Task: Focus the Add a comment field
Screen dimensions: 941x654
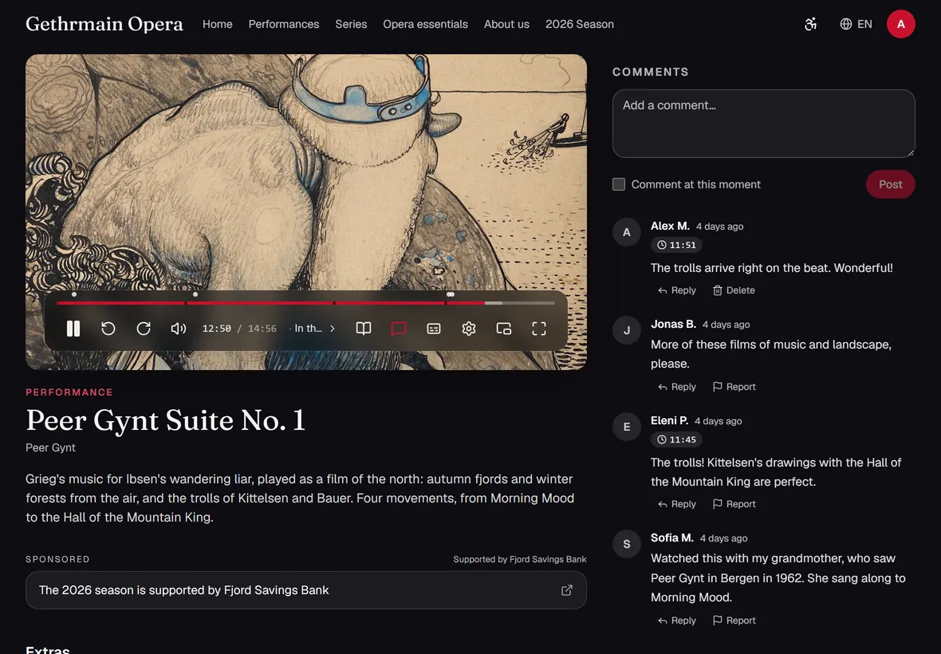Action: (x=763, y=124)
